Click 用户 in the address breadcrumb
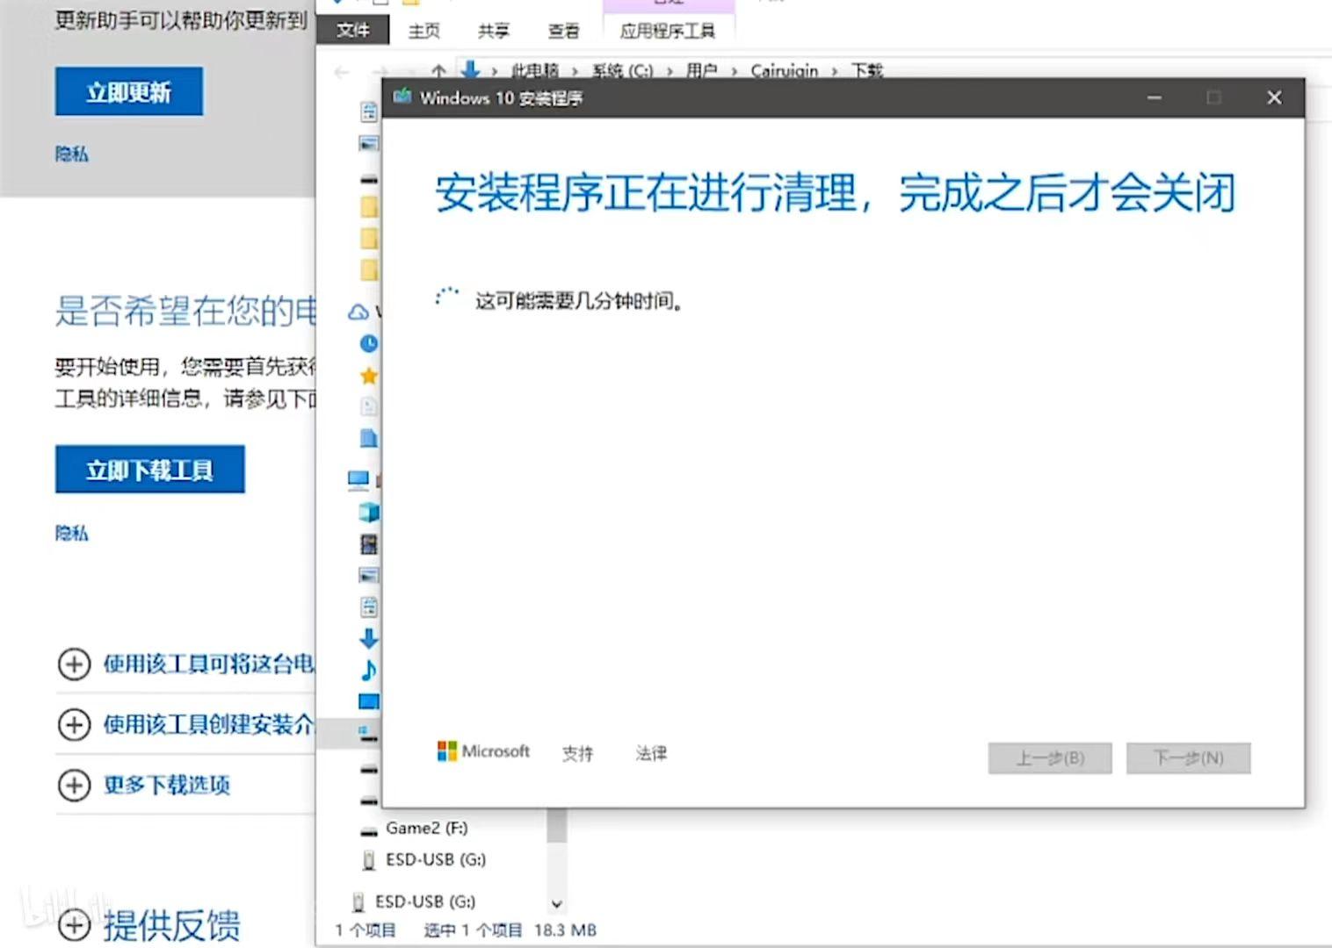The width and height of the screenshot is (1332, 948). (x=702, y=71)
